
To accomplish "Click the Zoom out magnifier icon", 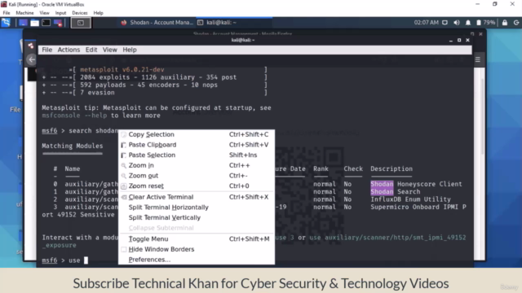I will 124,176.
